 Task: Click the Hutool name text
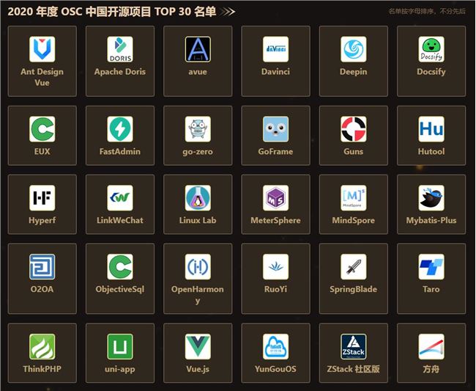431,152
